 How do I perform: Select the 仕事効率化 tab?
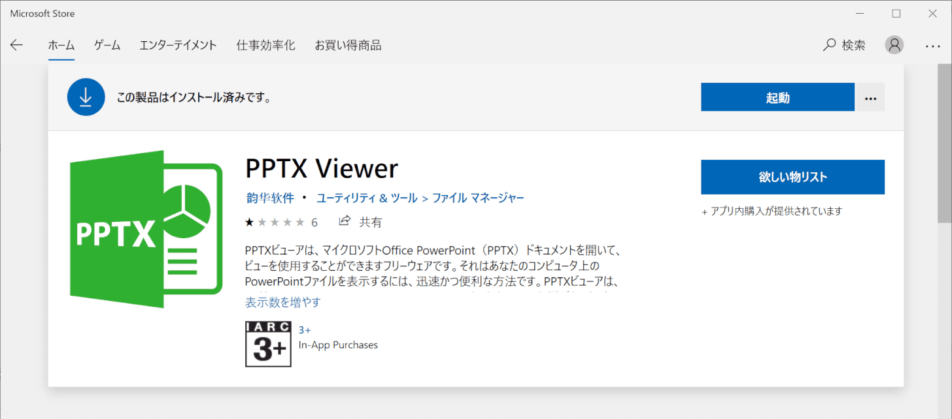tap(265, 45)
